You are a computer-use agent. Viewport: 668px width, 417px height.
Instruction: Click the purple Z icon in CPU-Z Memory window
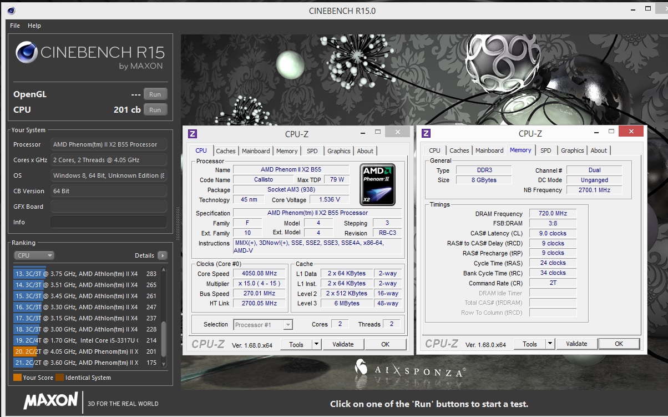(426, 133)
